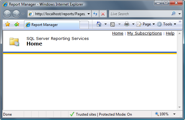The image size is (185, 120).
Task: Click the red Stop loading icon
Action: pos(103,14)
